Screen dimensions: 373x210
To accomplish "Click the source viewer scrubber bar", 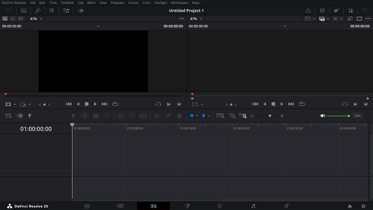I will 93,96.
